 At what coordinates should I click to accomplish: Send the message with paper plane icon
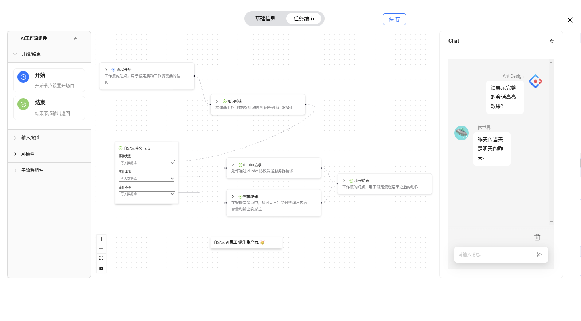click(x=539, y=254)
